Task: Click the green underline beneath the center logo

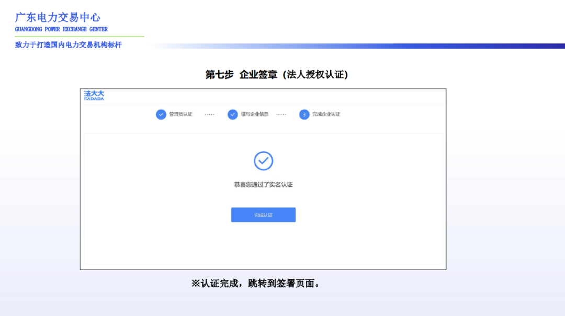Action: (x=79, y=37)
